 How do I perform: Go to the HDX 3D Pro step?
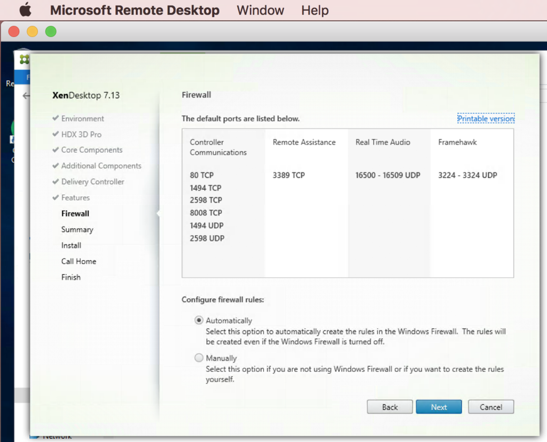tap(81, 134)
